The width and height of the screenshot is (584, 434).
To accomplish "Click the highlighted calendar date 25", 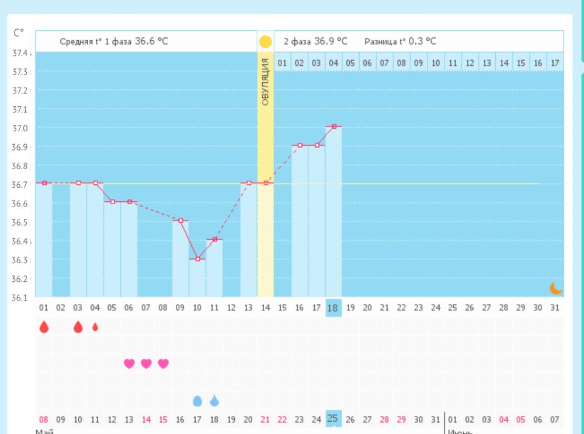I will point(333,418).
